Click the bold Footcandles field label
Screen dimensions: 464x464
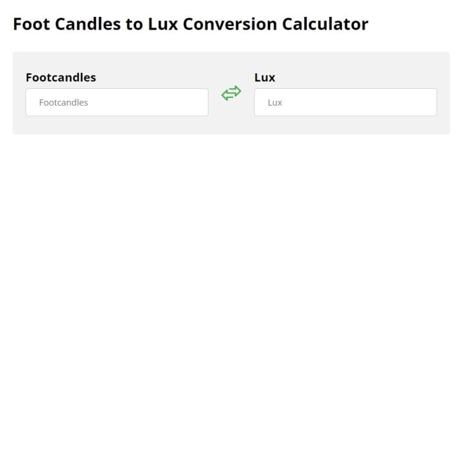(x=60, y=77)
